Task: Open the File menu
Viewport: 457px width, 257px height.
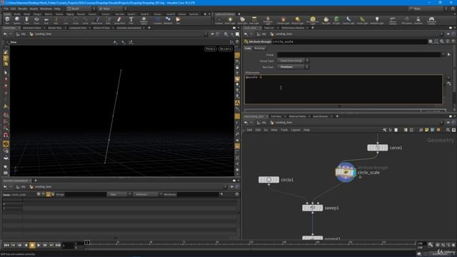Action: tap(6, 9)
